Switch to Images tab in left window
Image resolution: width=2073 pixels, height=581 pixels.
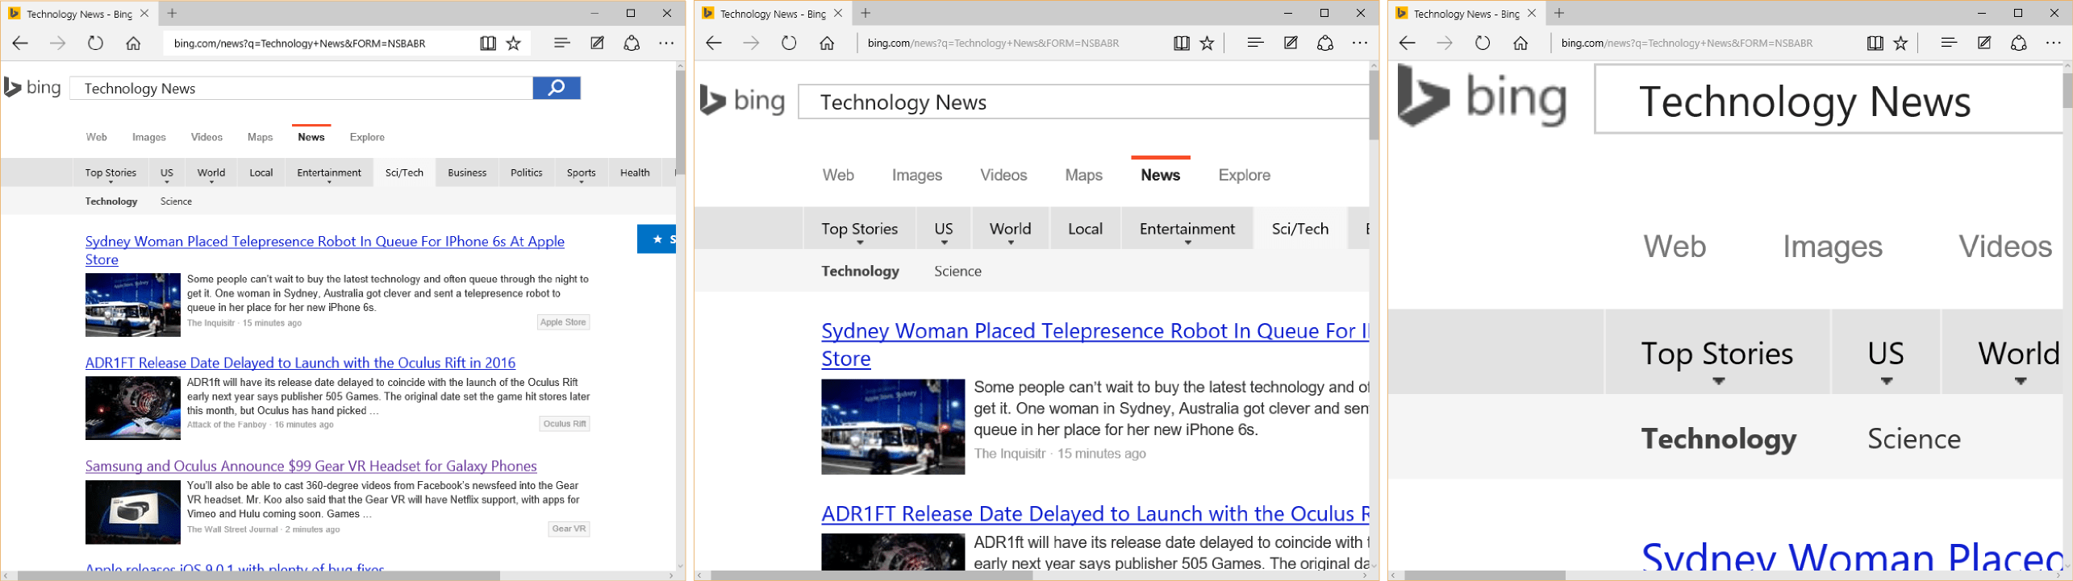point(149,137)
